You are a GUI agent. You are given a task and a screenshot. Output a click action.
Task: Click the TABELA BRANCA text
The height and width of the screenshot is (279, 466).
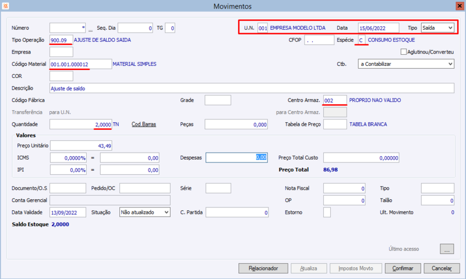coord(368,124)
